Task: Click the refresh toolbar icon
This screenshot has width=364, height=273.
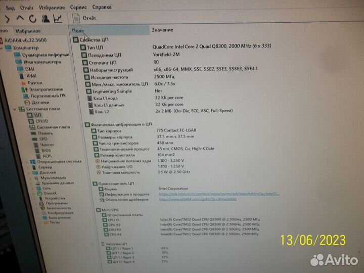Action: pos(33,19)
